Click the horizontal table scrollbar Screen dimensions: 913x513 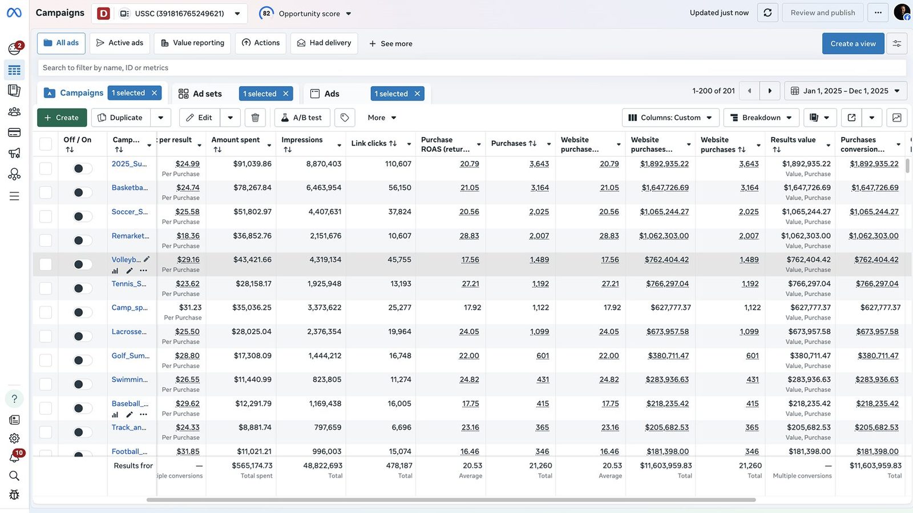(x=451, y=500)
